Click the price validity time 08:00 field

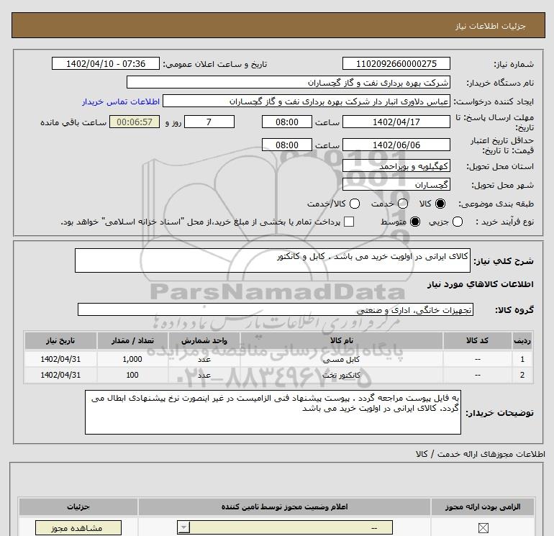click(287, 145)
